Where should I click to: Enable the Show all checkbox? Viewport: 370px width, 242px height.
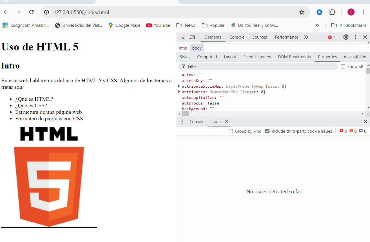tap(343, 66)
